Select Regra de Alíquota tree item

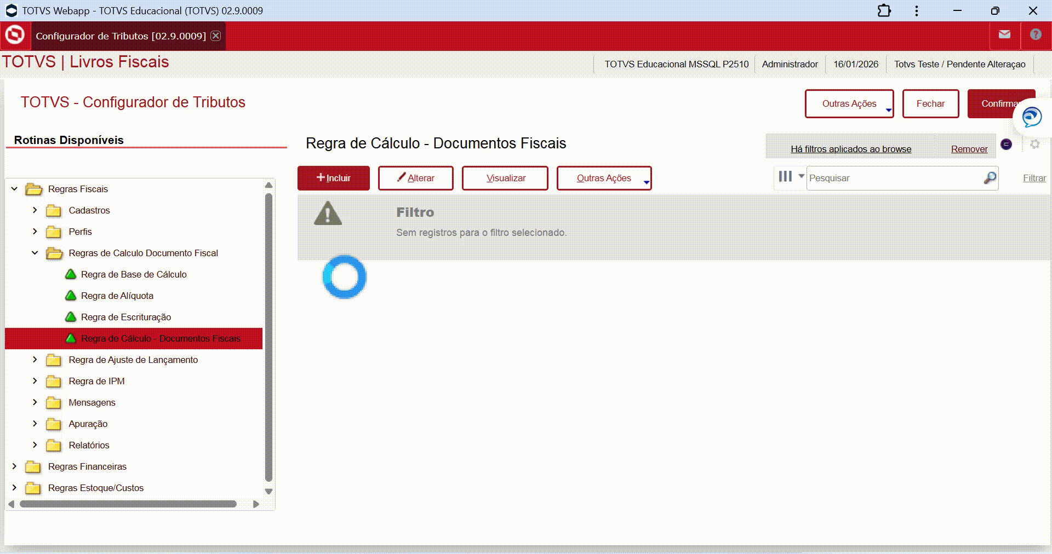pyautogui.click(x=117, y=296)
